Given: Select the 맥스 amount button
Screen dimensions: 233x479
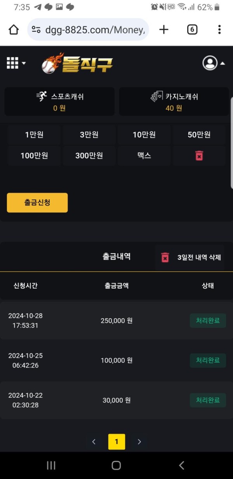Looking at the screenshot, I should point(144,156).
